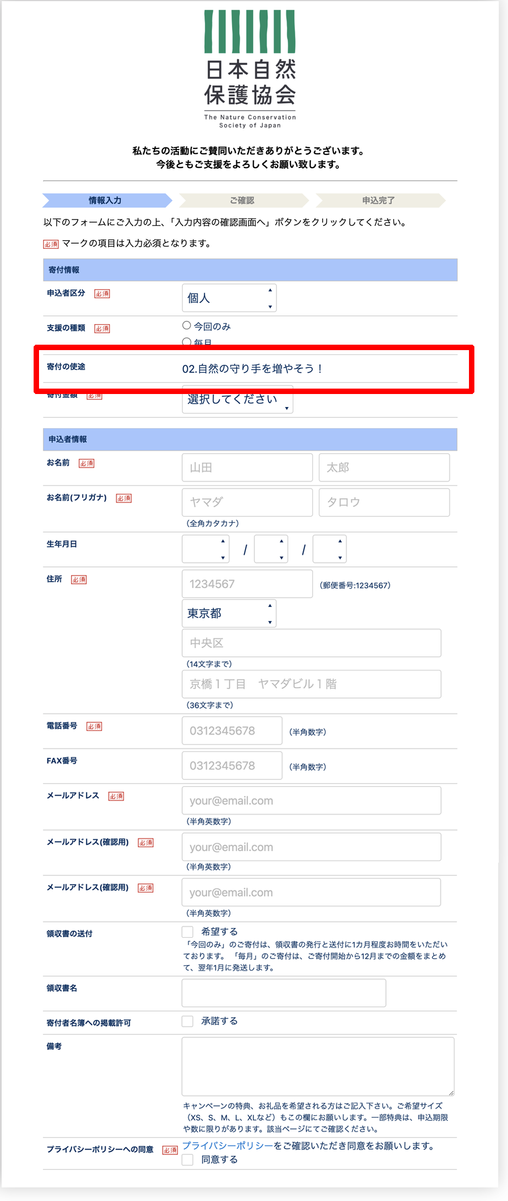This screenshot has width=508, height=1201.
Task: Click the 必須 badge beside 申込者区分
Action: (102, 294)
